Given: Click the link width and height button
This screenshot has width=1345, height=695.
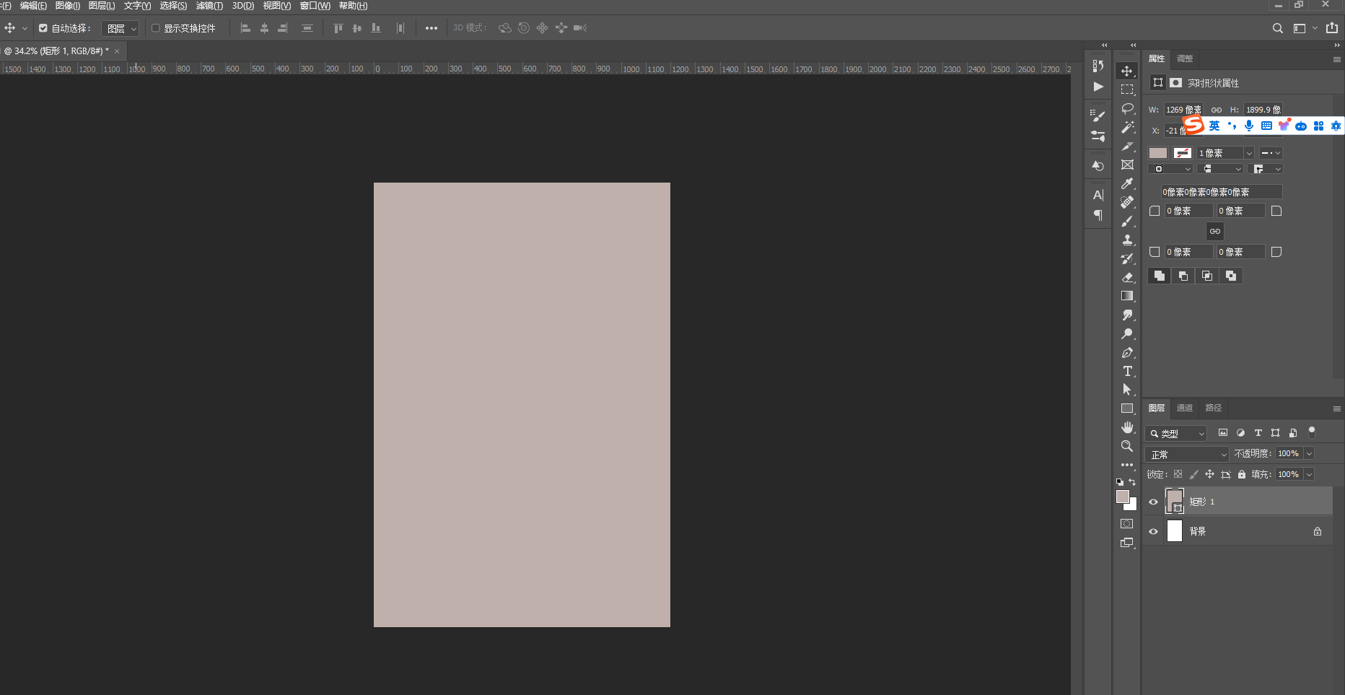Looking at the screenshot, I should 1217,110.
